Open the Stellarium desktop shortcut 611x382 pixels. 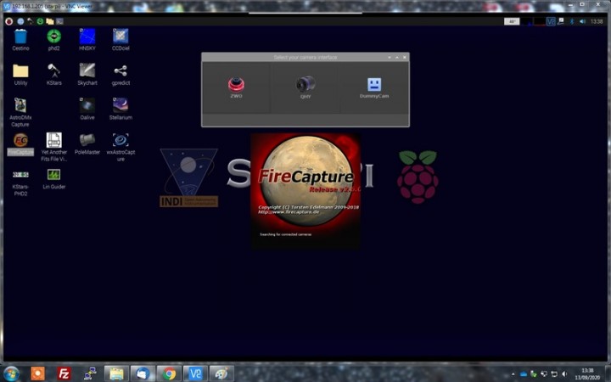click(121, 105)
